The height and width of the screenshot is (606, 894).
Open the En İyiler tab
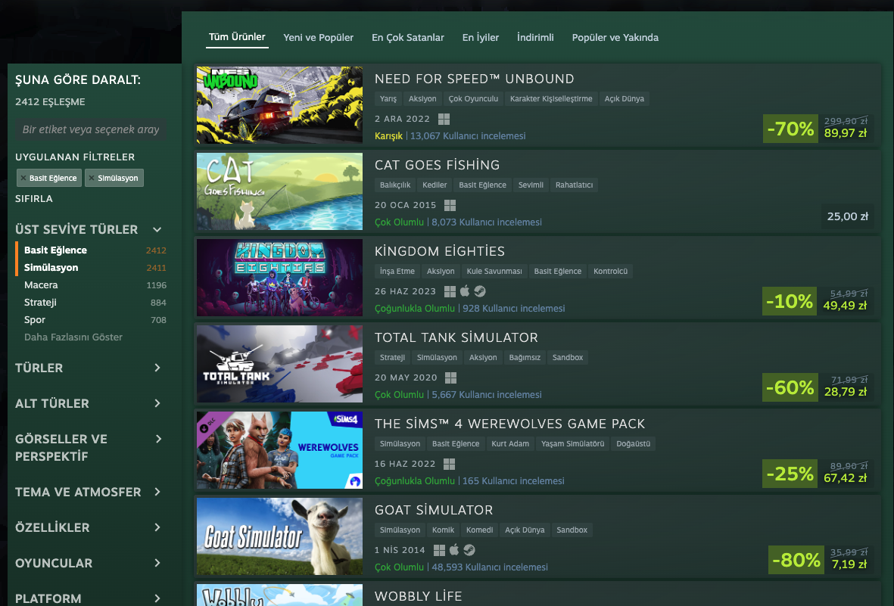pos(480,38)
